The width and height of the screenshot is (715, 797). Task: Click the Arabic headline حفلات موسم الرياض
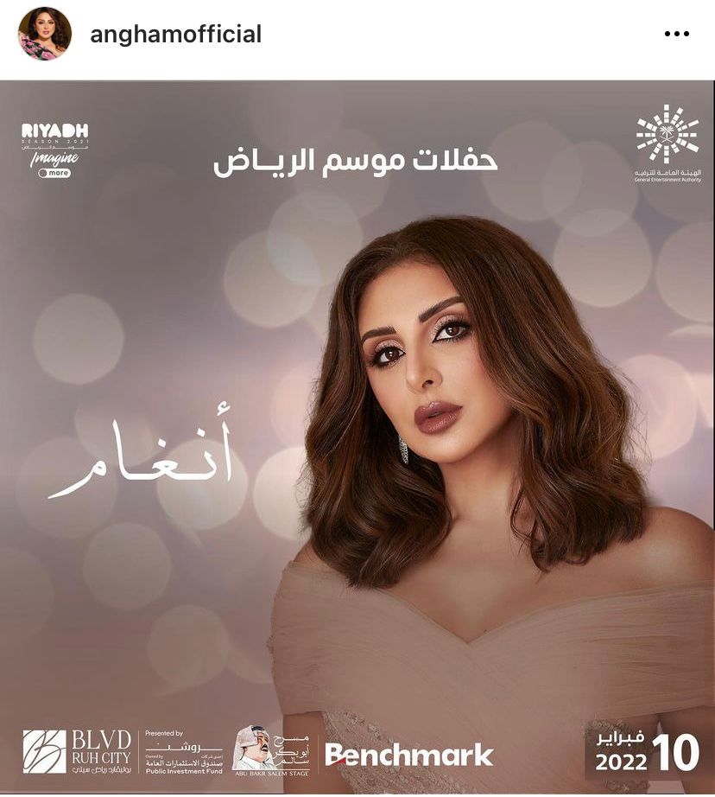tap(356, 162)
